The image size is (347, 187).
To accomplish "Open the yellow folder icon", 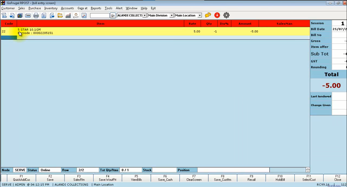I will point(60,15).
